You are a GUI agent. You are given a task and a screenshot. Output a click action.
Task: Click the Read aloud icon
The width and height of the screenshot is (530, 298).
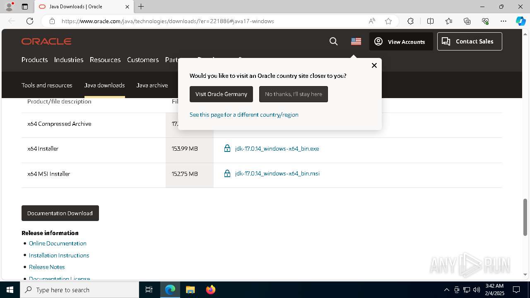click(372, 21)
